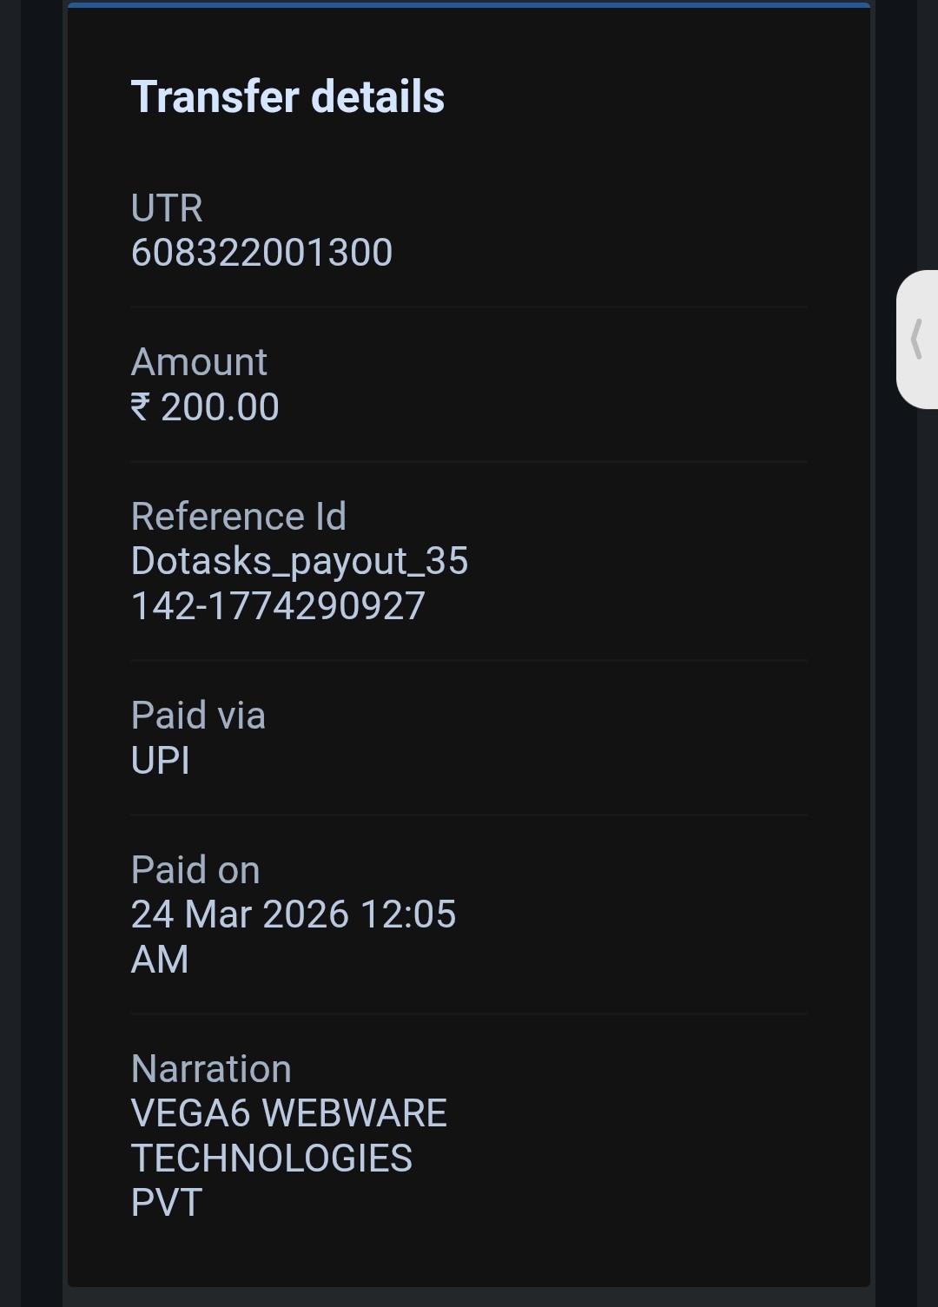
Task: Click the TECHNOLOGIES narration text
Action: click(272, 1158)
